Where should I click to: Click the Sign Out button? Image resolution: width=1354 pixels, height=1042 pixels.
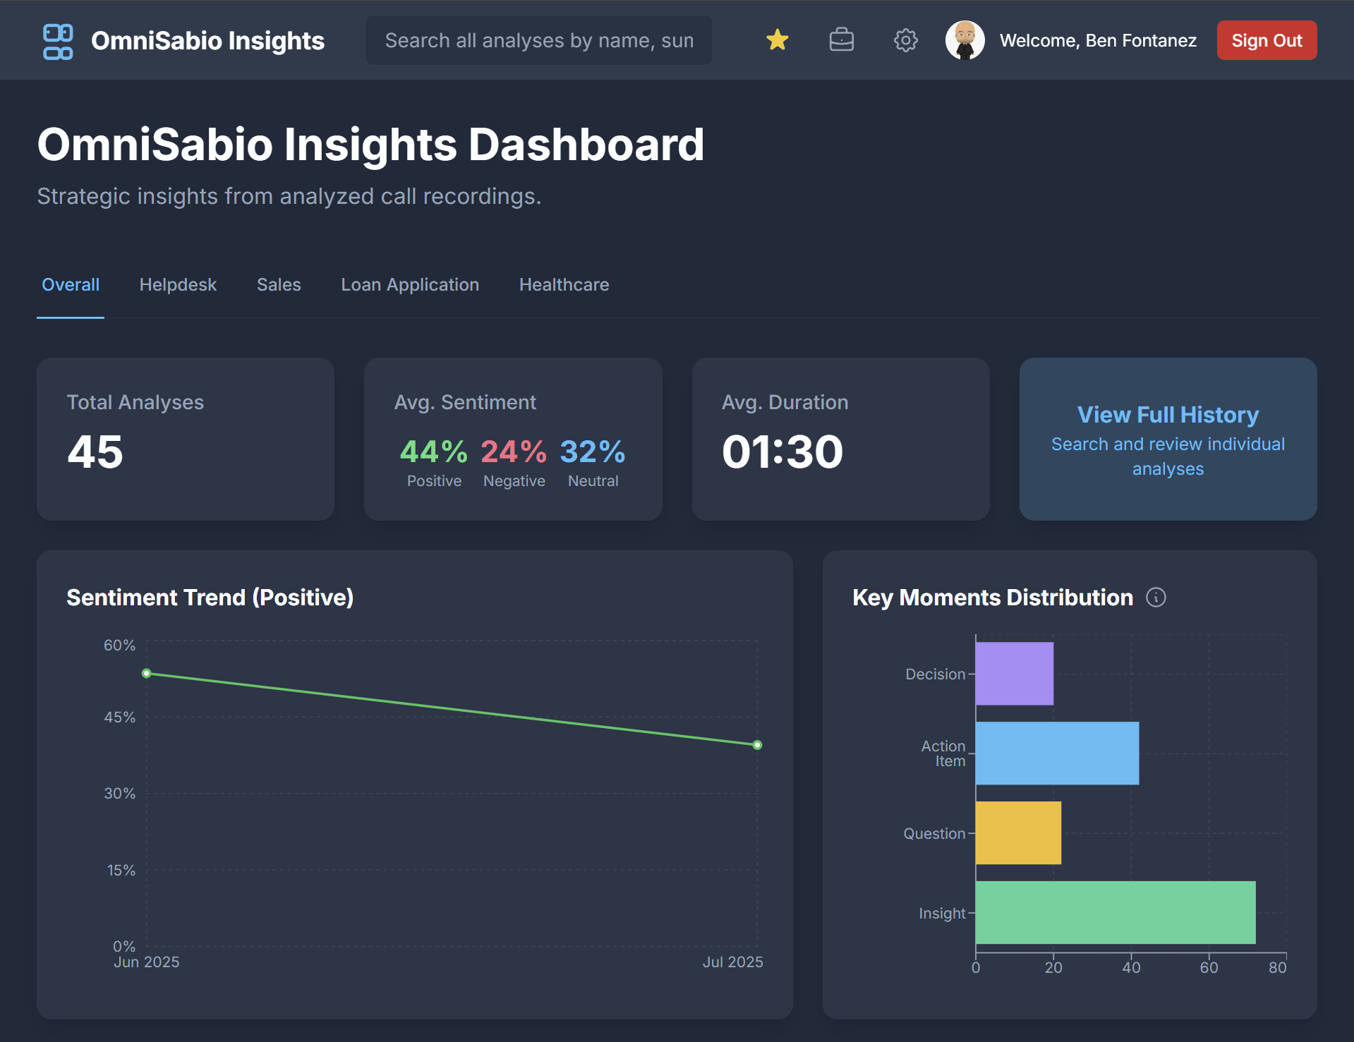pos(1266,40)
